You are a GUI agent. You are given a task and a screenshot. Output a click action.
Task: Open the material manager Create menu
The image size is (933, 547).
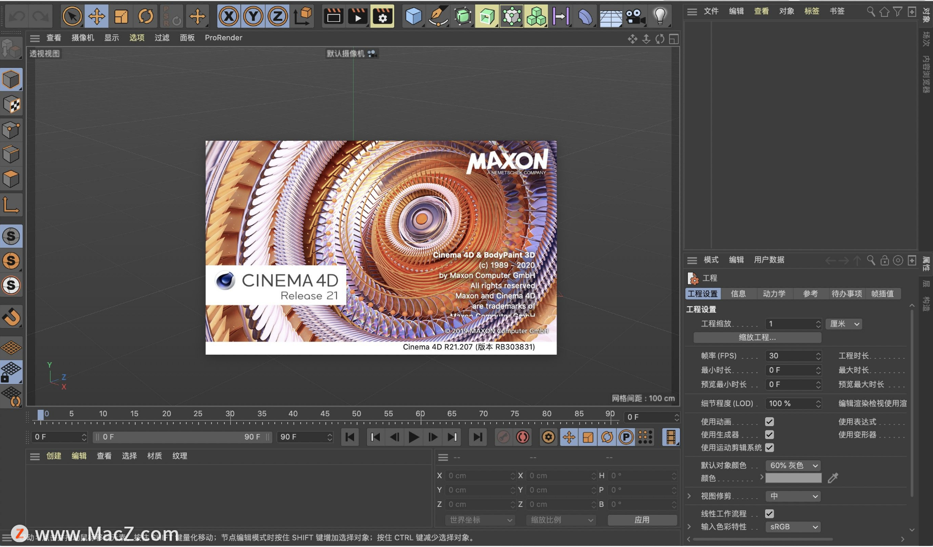[x=54, y=456]
